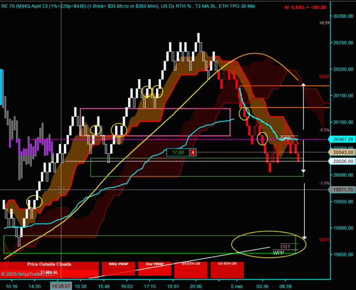356x290 pixels.
Task: Click the 5 mei date axis label
Action: 237,287
